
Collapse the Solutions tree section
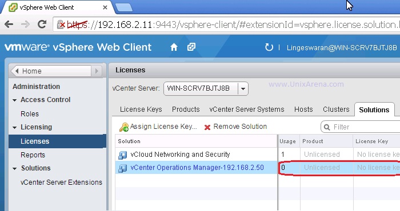(x=15, y=169)
